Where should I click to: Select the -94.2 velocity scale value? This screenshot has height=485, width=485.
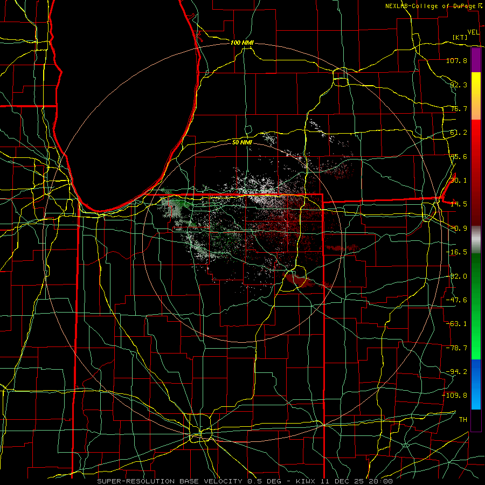[x=456, y=372]
